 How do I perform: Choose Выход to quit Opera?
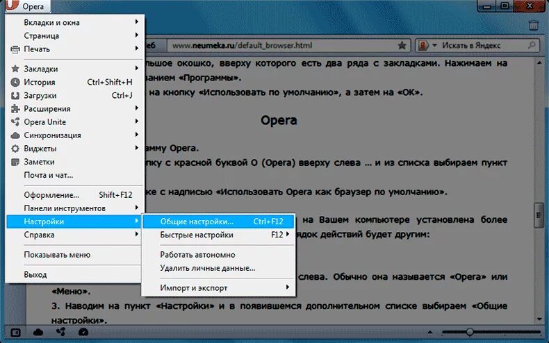(x=75, y=275)
